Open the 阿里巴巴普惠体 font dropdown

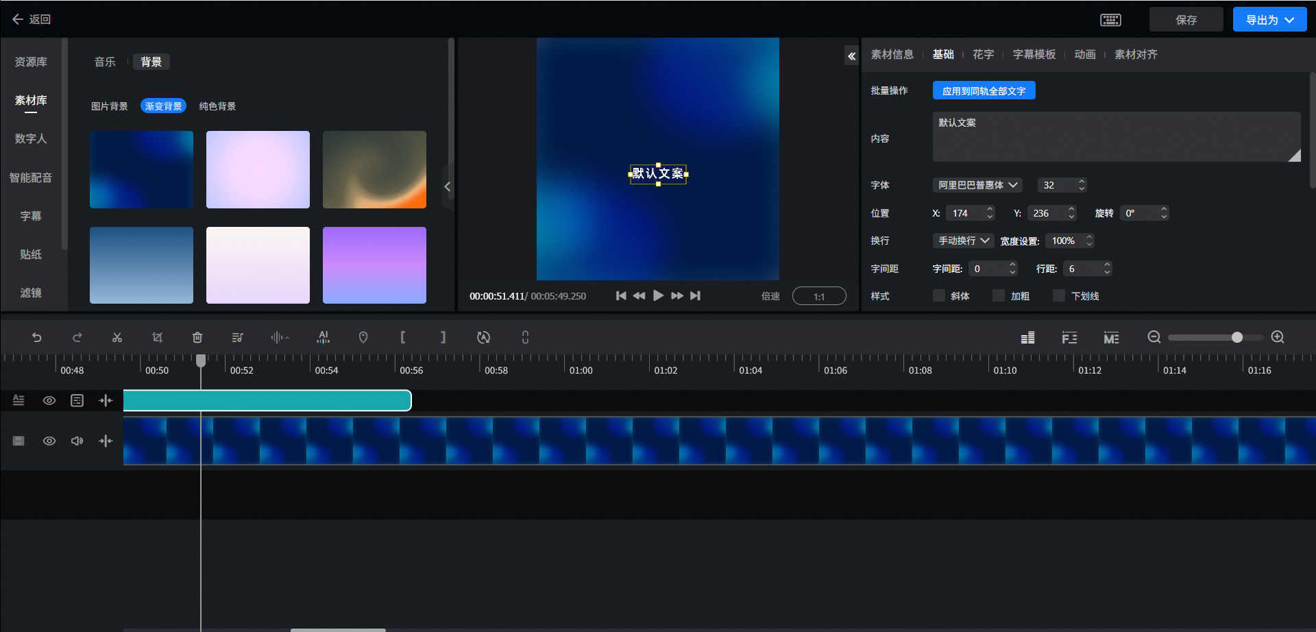coord(977,185)
